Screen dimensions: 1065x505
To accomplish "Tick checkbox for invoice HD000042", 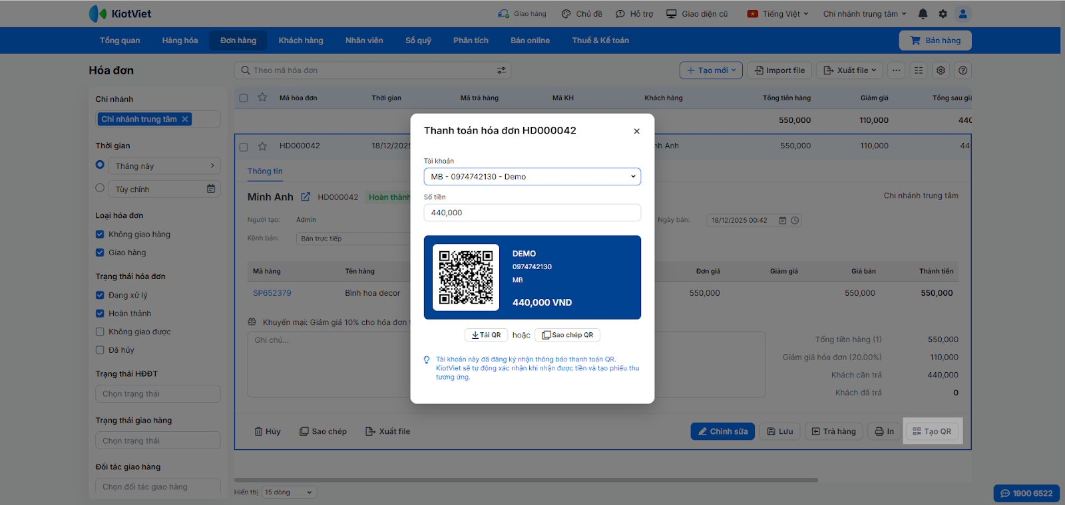I will pyautogui.click(x=244, y=147).
